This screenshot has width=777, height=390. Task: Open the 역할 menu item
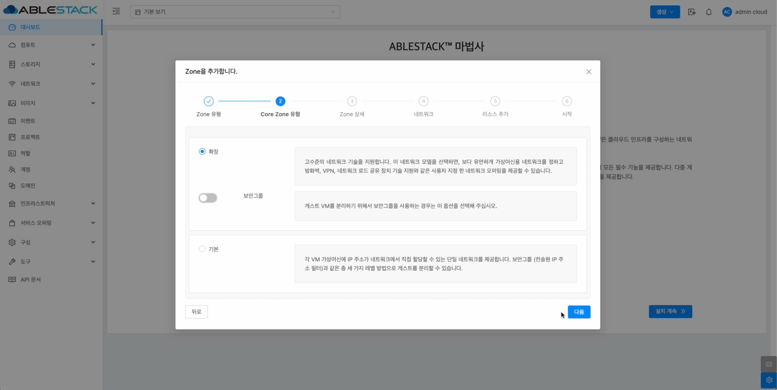51,154
